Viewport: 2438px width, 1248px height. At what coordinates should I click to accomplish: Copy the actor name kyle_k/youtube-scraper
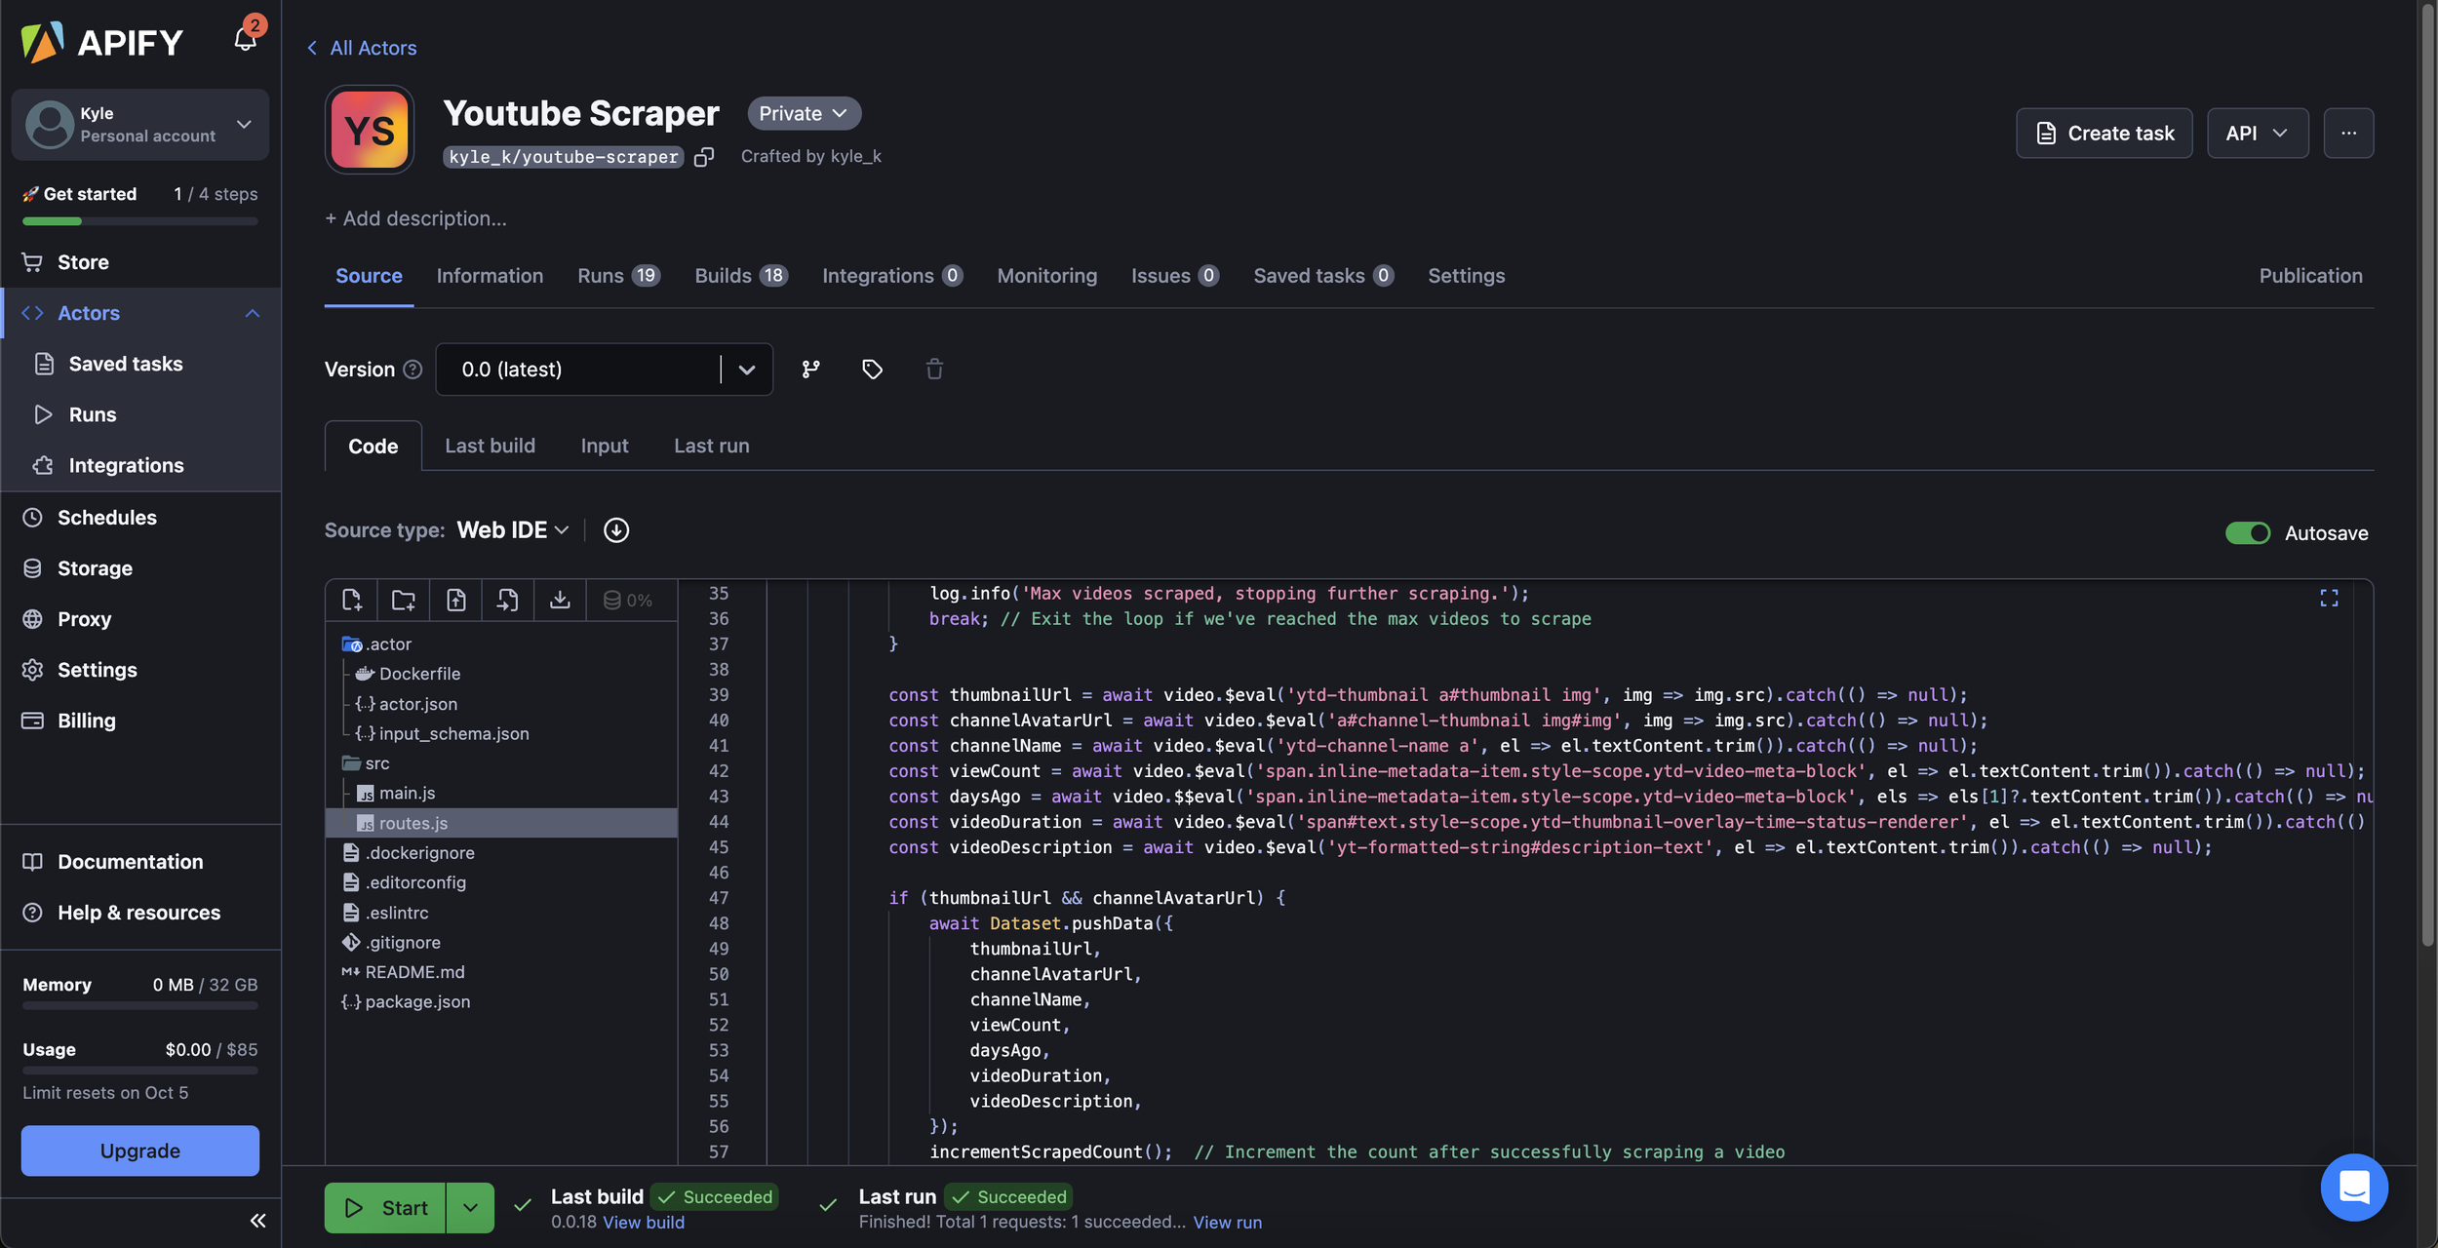pos(704,157)
